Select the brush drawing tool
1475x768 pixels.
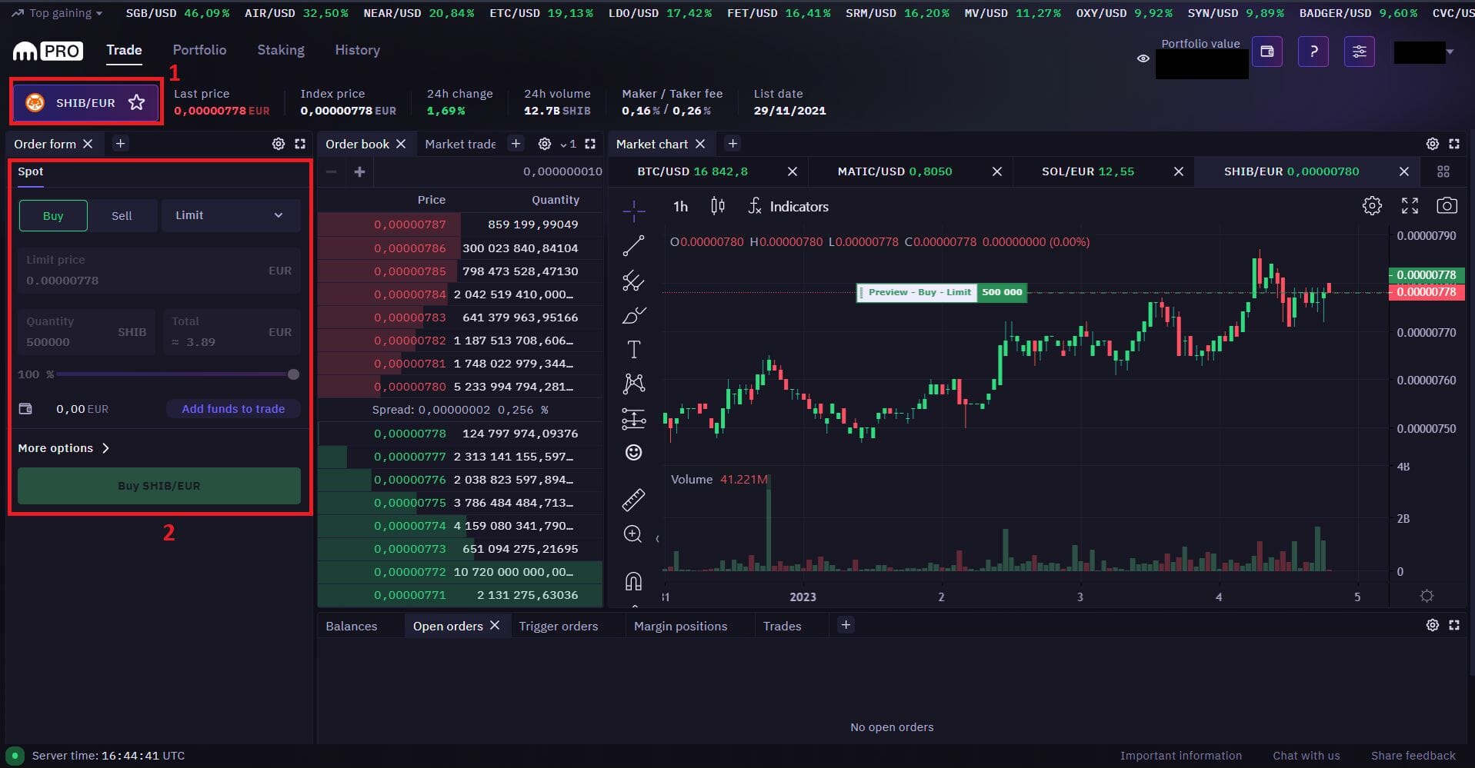[x=633, y=315]
